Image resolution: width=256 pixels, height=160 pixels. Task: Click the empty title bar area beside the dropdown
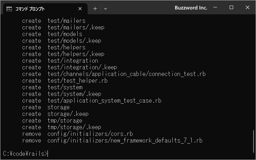coord(141,8)
